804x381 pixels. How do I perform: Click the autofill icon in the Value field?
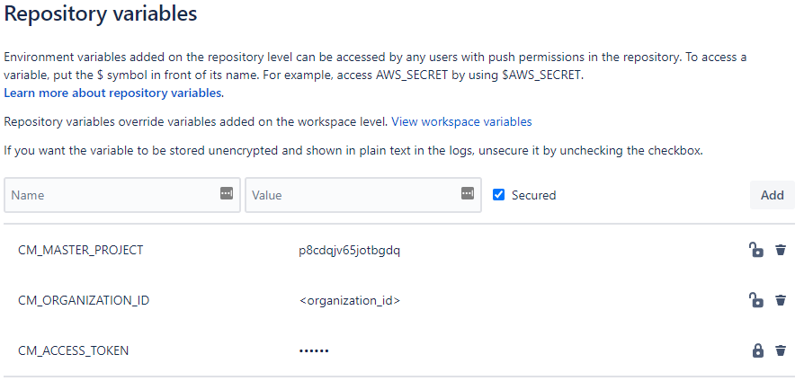tap(467, 194)
